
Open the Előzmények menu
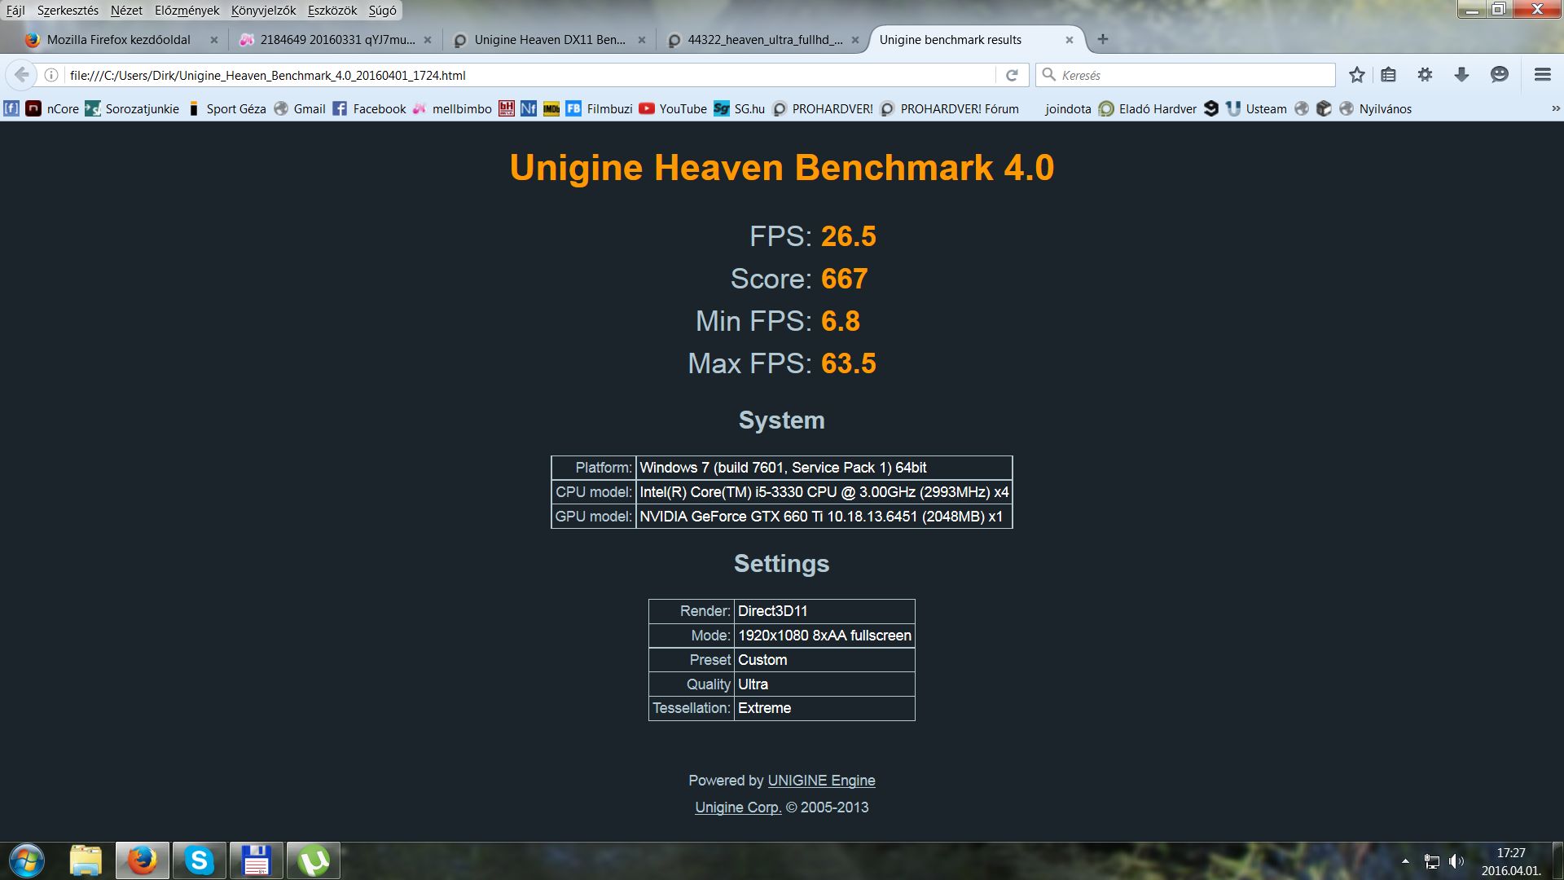tap(187, 11)
